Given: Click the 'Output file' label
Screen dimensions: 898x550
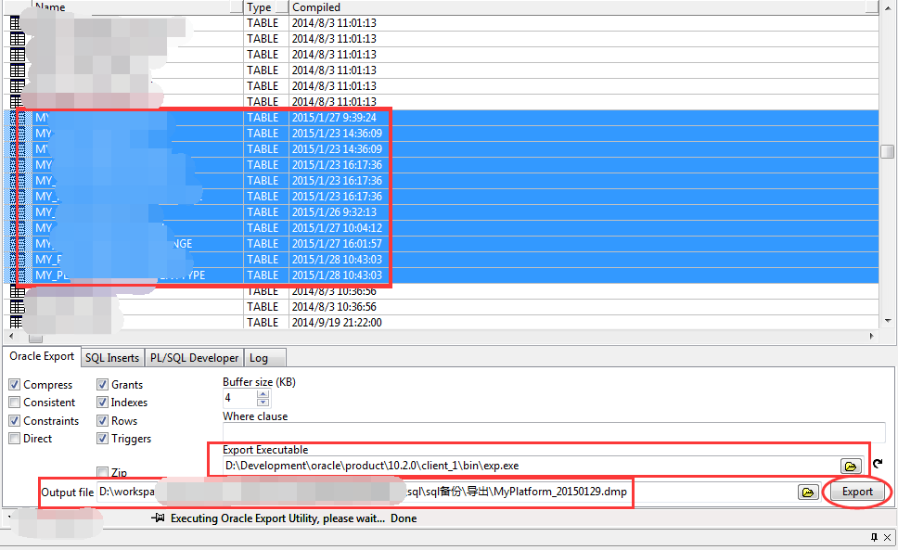Looking at the screenshot, I should (67, 492).
